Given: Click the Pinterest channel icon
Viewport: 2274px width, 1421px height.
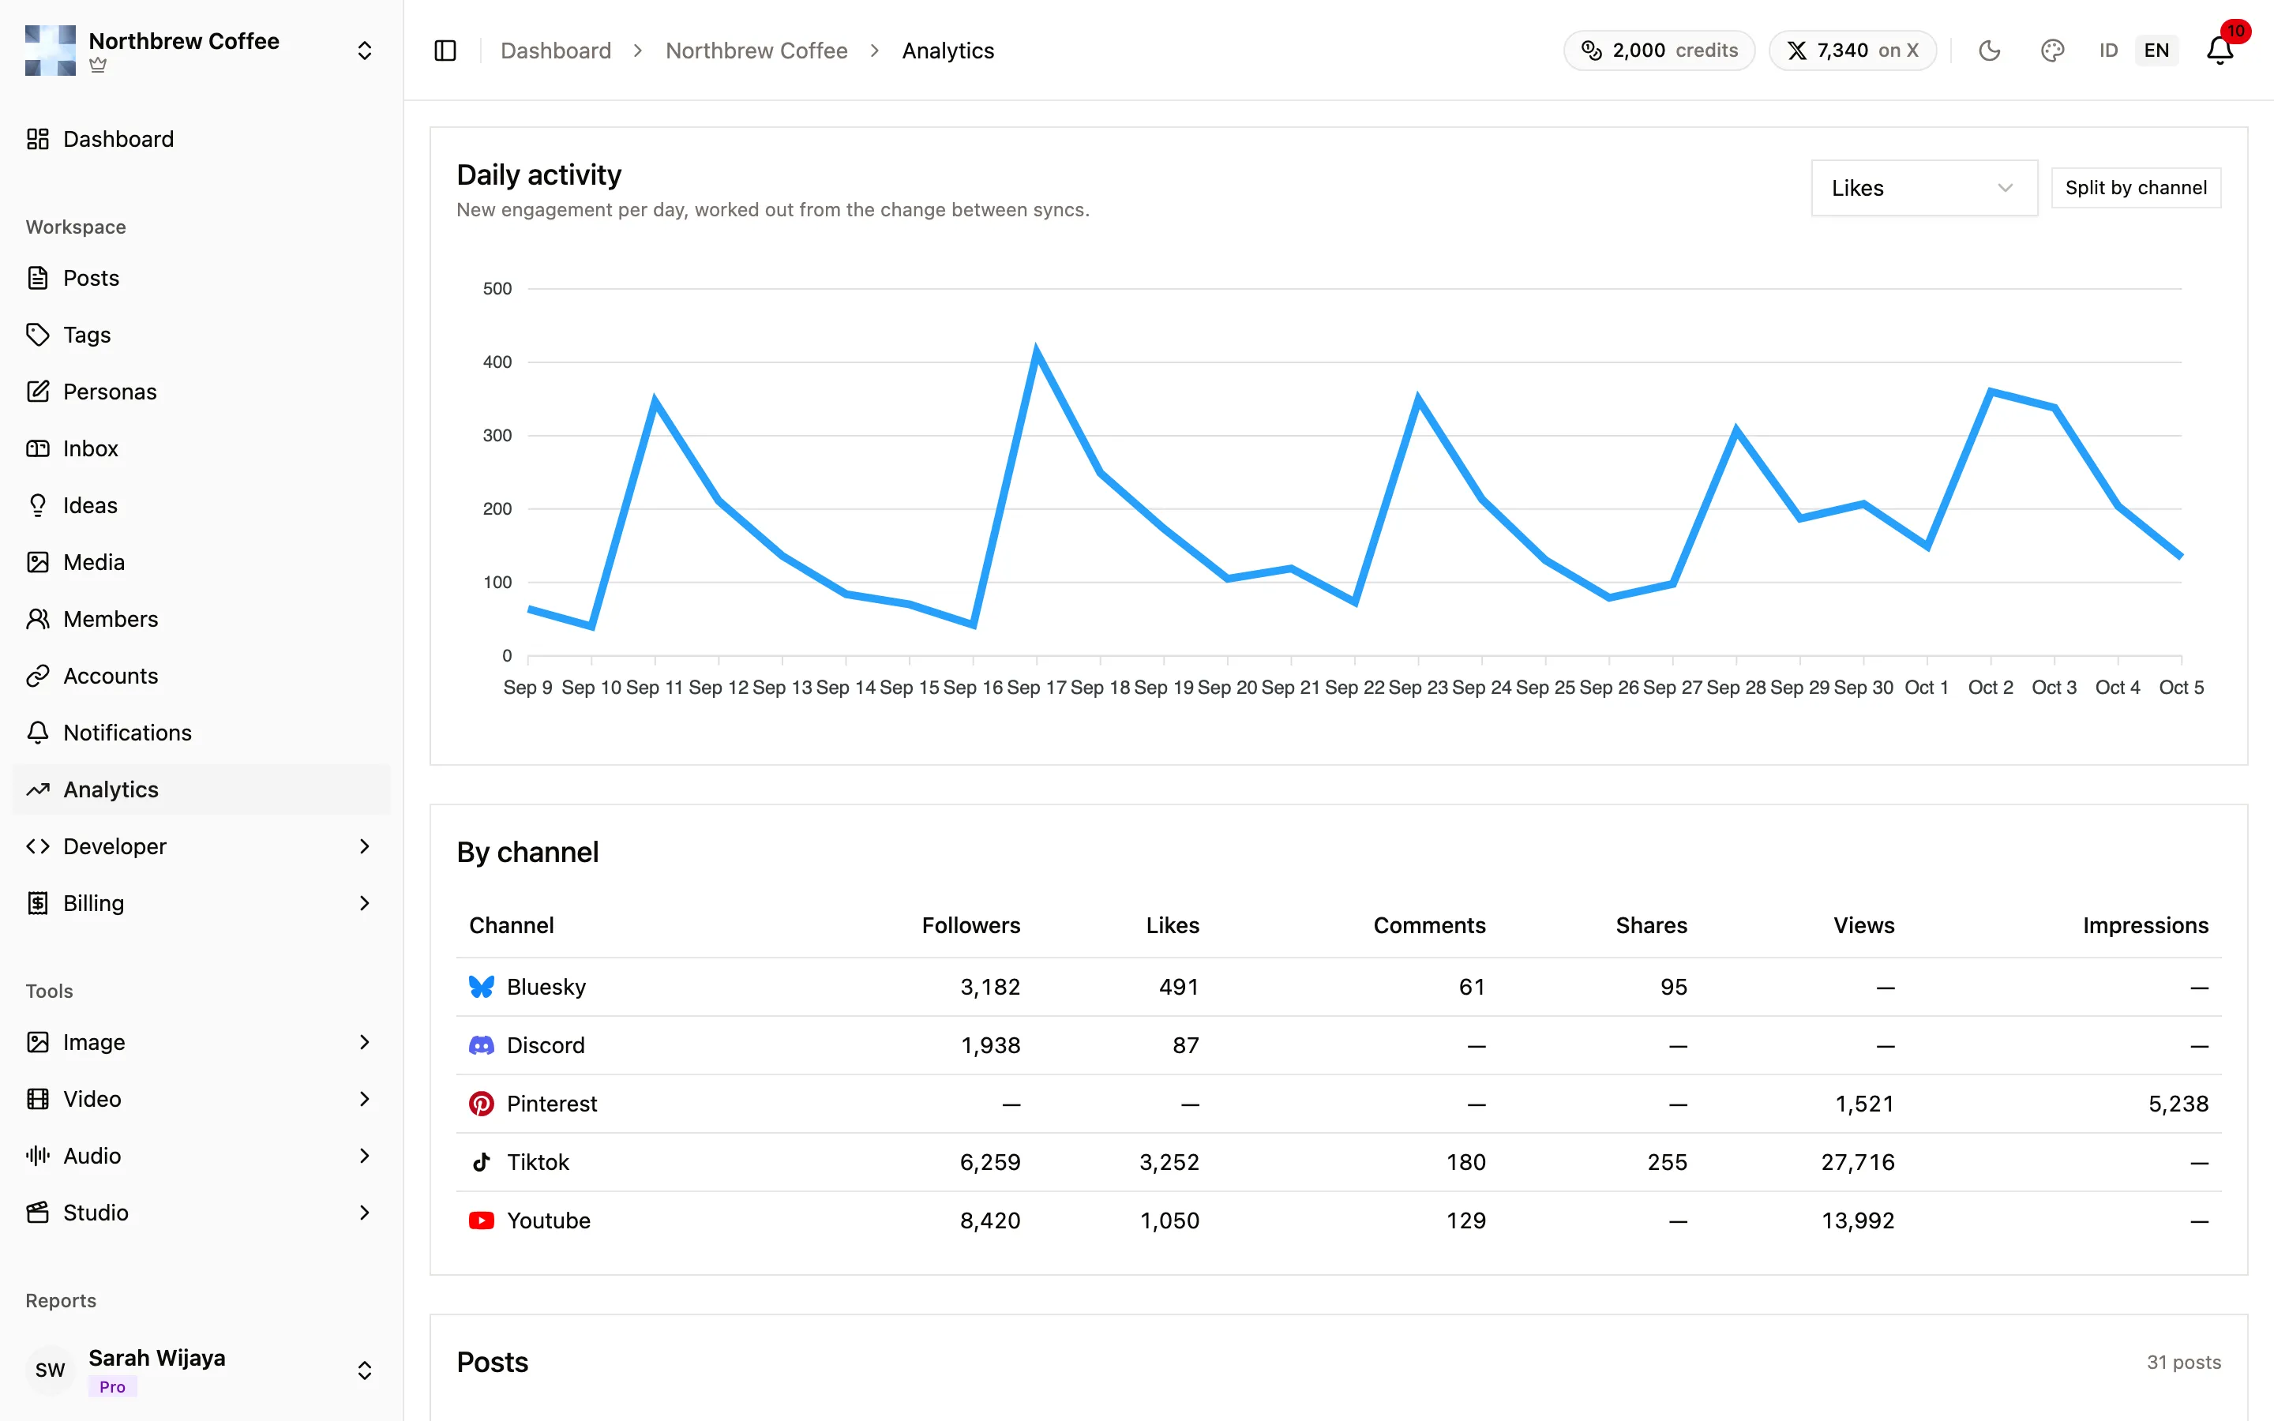Looking at the screenshot, I should click(481, 1104).
